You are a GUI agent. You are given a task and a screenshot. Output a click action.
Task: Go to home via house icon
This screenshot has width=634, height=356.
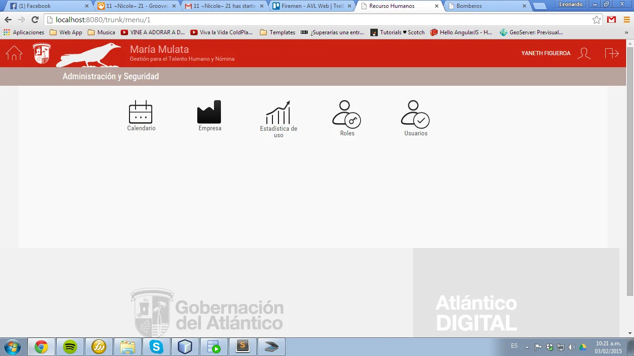pyautogui.click(x=14, y=53)
